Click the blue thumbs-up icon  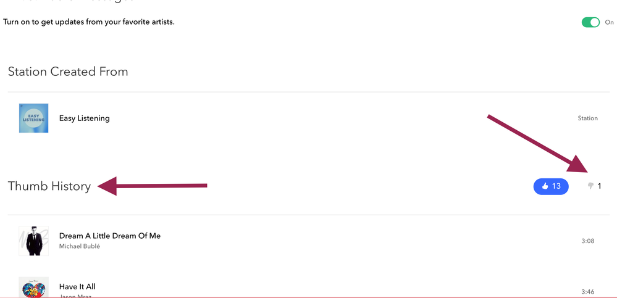[545, 186]
